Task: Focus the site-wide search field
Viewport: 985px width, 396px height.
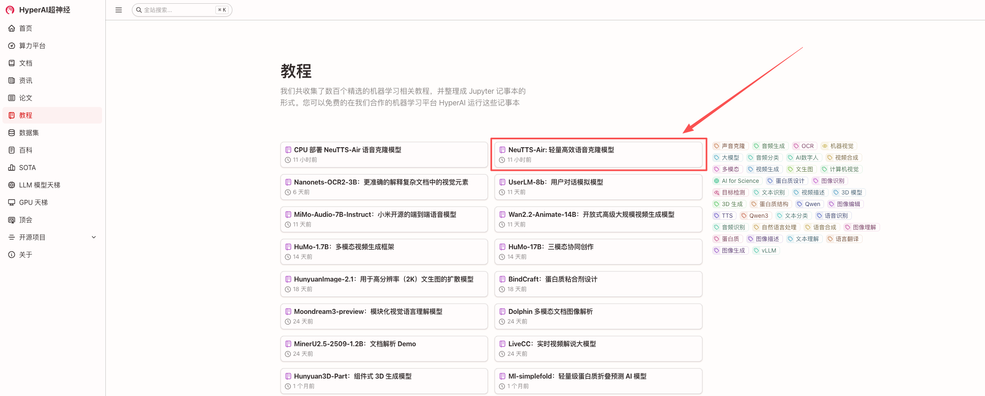Action: point(182,10)
